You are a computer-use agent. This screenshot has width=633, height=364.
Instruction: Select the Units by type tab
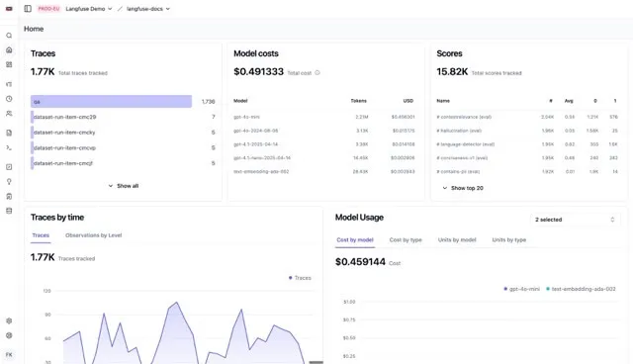click(x=508, y=239)
